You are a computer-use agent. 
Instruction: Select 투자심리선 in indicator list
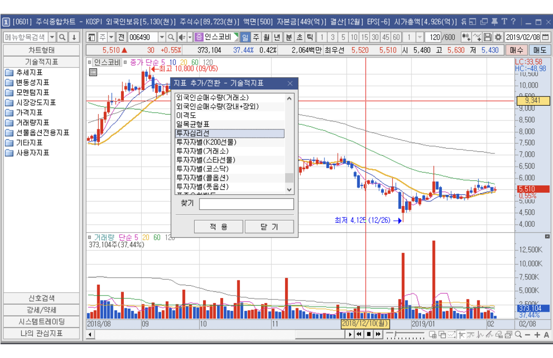(230, 133)
